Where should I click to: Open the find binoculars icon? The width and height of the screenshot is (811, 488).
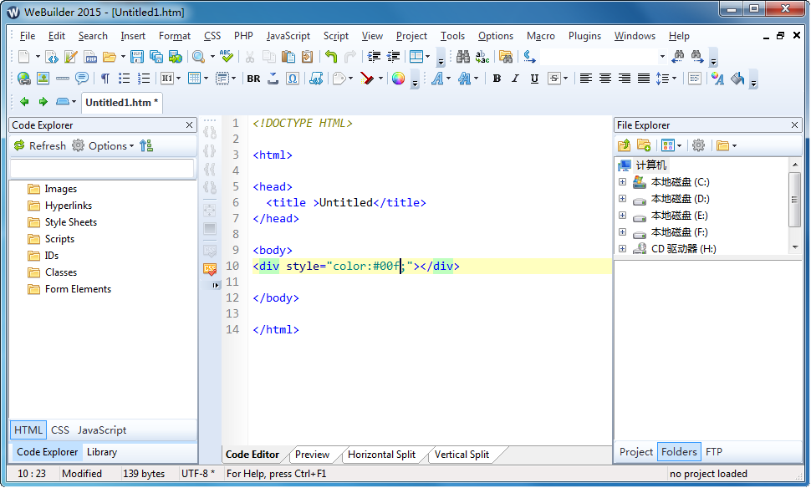click(x=462, y=57)
